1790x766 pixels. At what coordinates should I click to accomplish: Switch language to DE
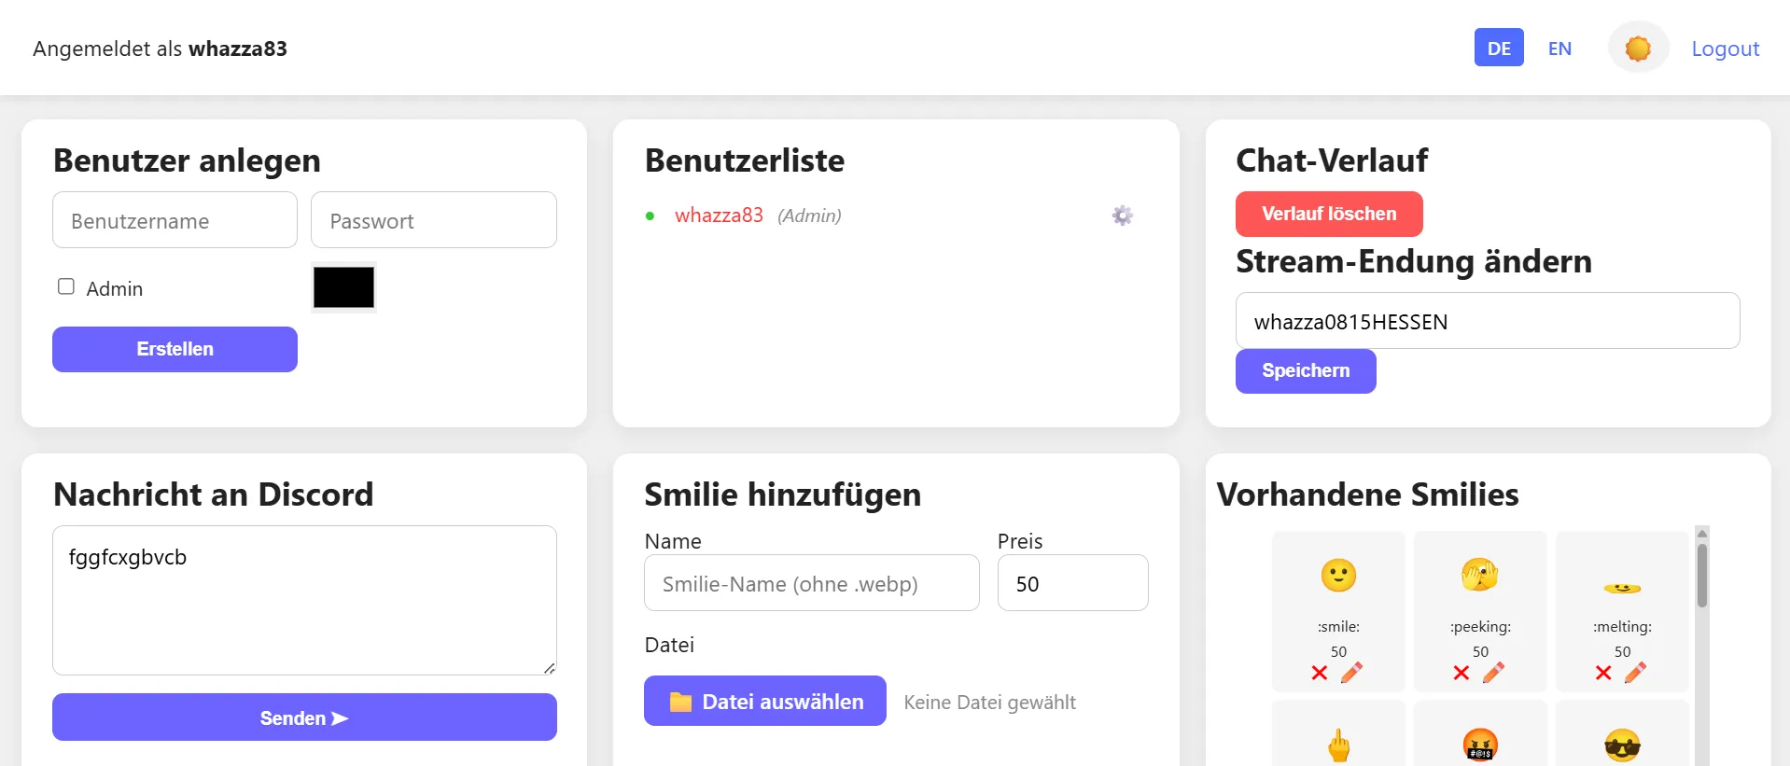1498,49
